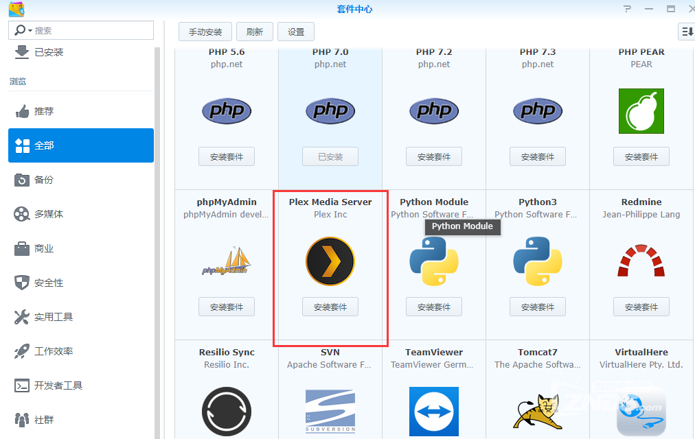Click the VirtualHere package title
Viewport: 695px width, 439px height.
(x=641, y=353)
